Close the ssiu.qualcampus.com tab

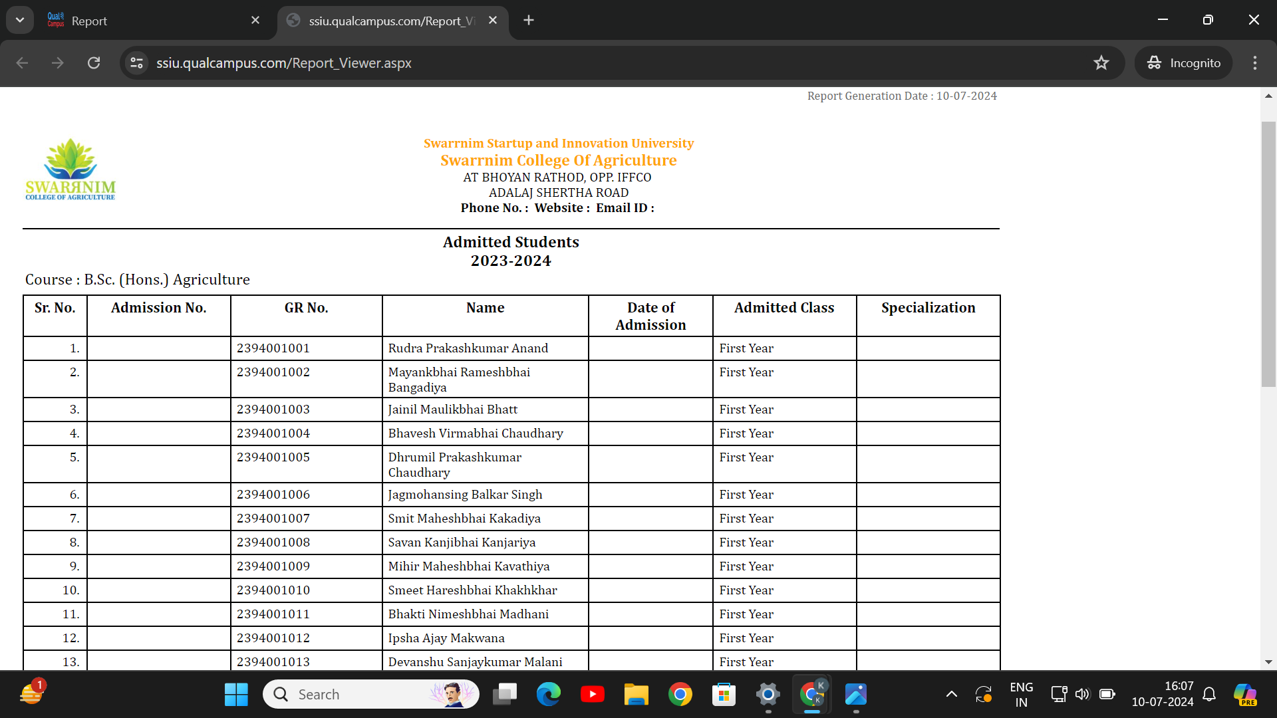pyautogui.click(x=493, y=21)
